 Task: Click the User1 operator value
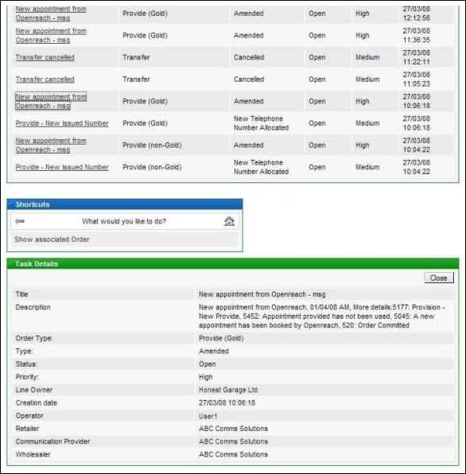click(x=208, y=416)
